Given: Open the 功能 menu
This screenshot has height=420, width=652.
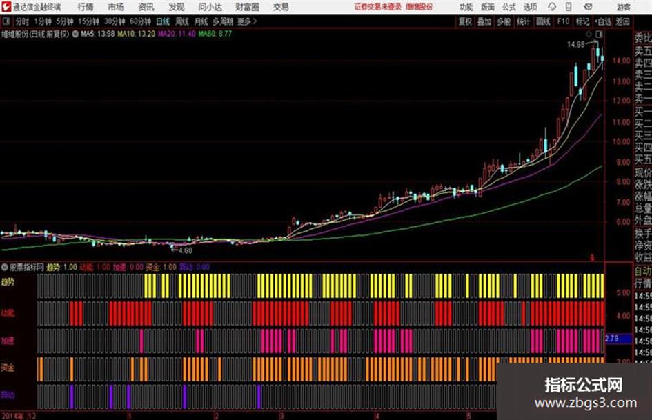Looking at the screenshot, I should 466,7.
